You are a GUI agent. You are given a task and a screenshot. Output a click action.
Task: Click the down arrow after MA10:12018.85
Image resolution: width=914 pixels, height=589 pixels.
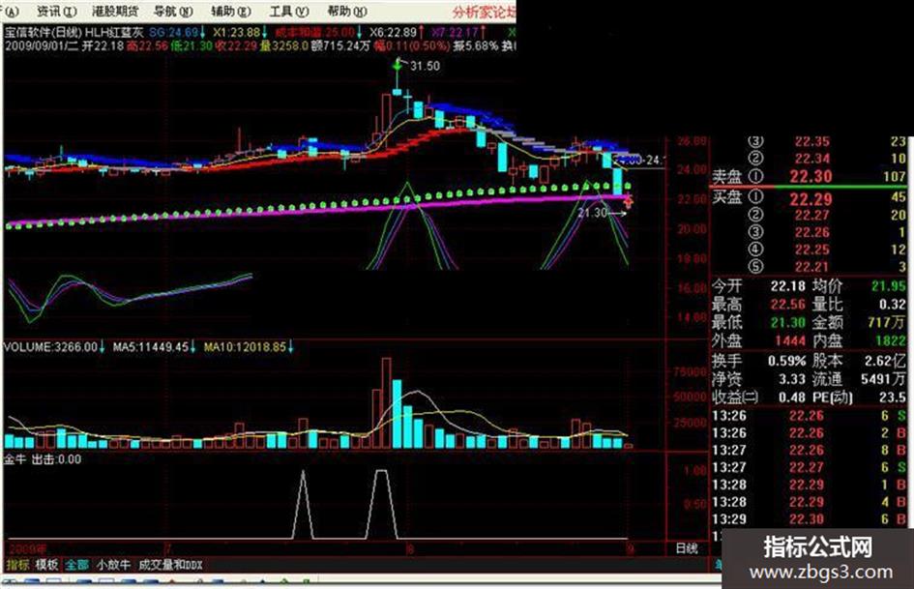pyautogui.click(x=290, y=347)
